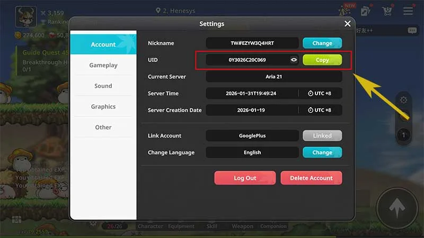This screenshot has height=238, width=424.
Task: Change the nickname
Action: click(322, 43)
